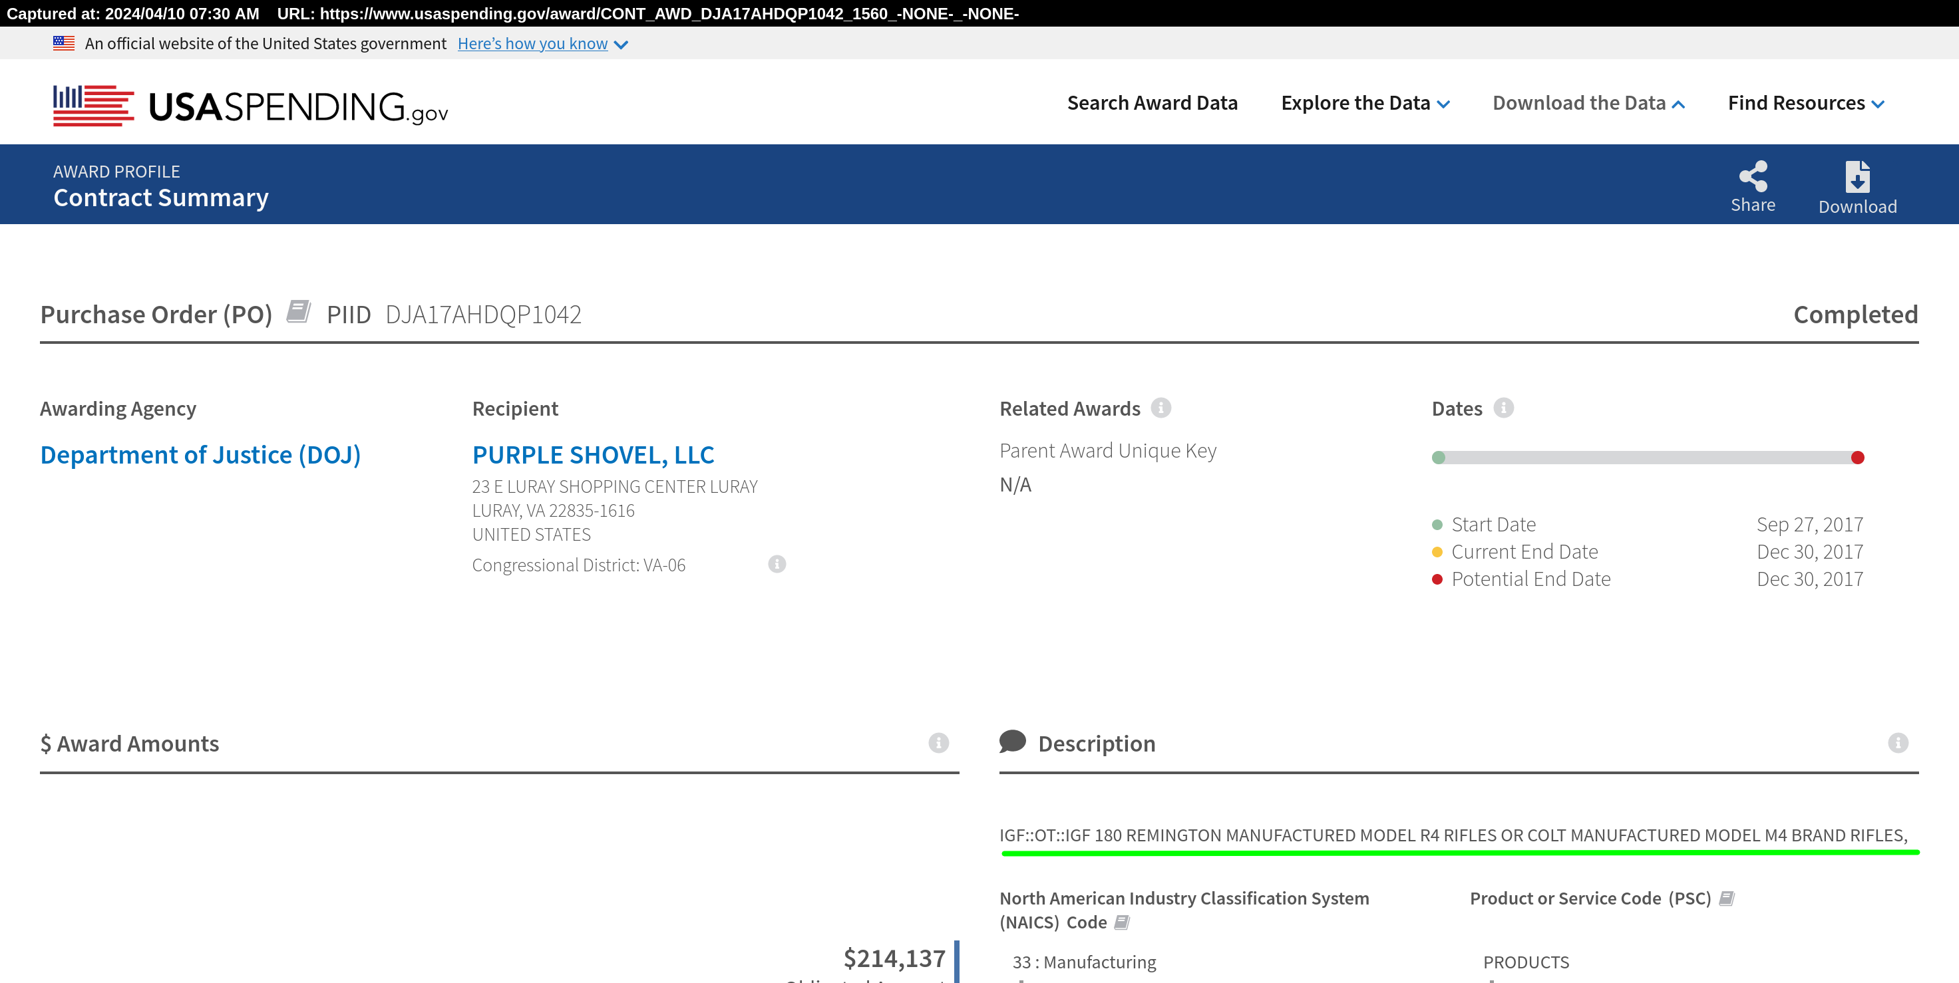Click info icon beside Related Awards
The height and width of the screenshot is (983, 1959).
click(1160, 408)
